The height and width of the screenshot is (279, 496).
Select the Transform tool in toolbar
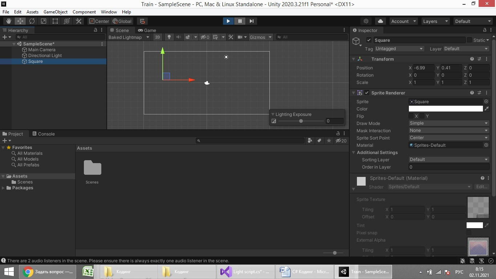(x=67, y=21)
